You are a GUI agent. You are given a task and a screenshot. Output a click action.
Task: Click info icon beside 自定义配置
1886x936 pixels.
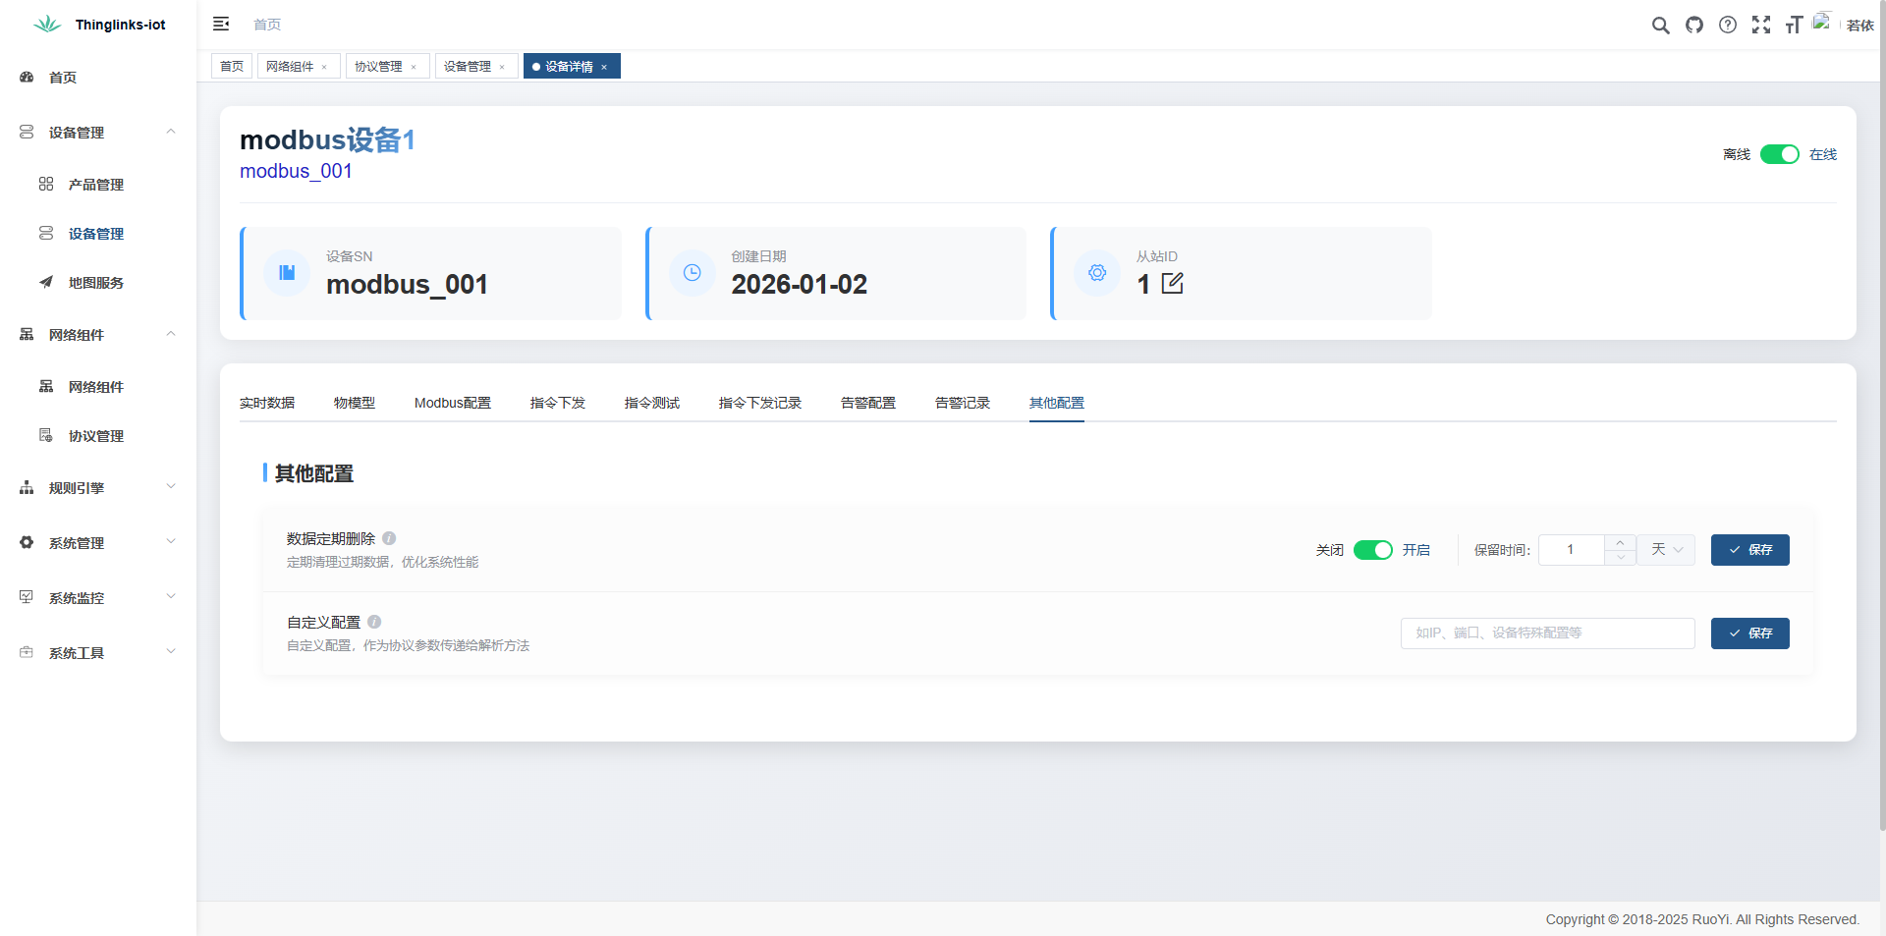pos(374,622)
